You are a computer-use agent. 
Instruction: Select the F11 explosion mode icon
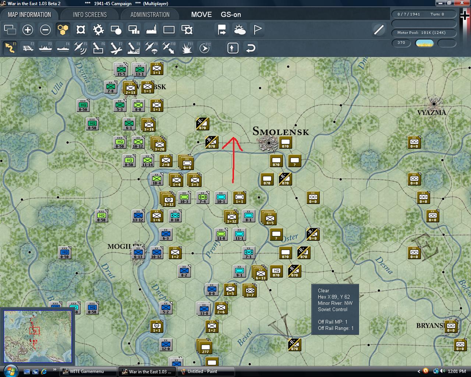click(x=187, y=48)
